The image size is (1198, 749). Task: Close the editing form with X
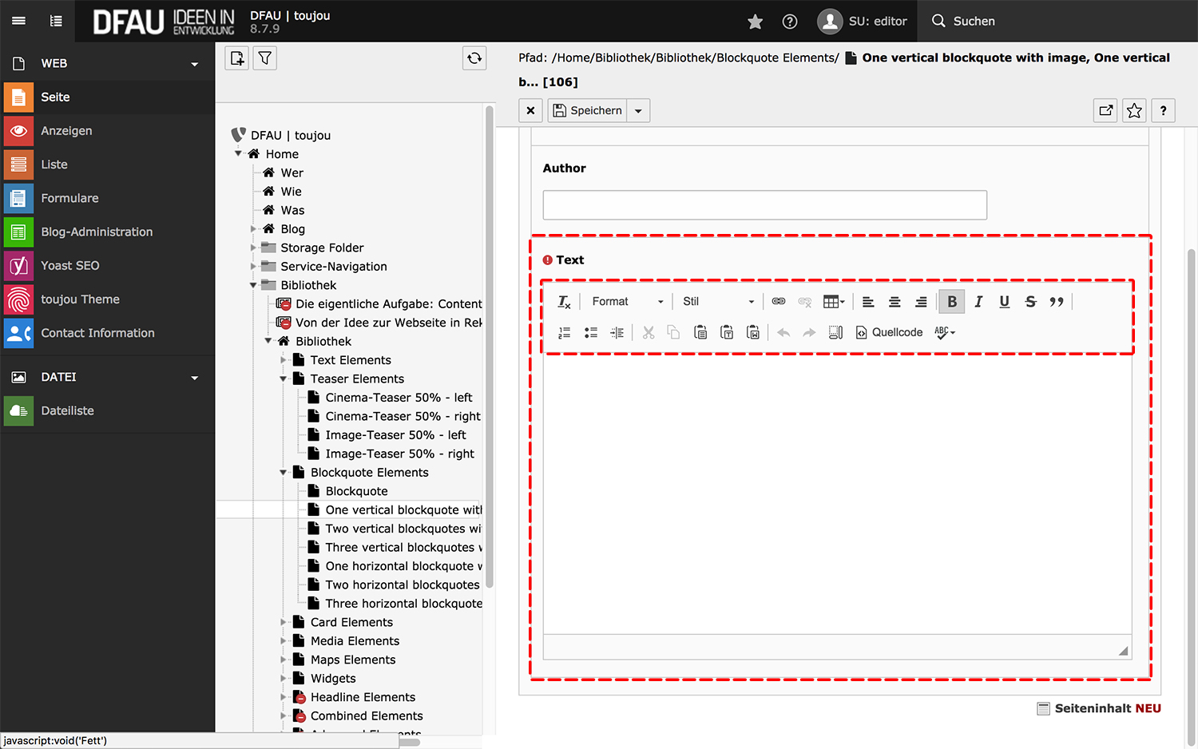[x=530, y=111]
